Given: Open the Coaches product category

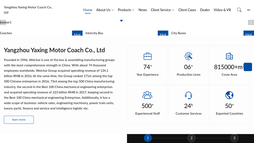Looking at the screenshot, I should pyautogui.click(x=6, y=33).
